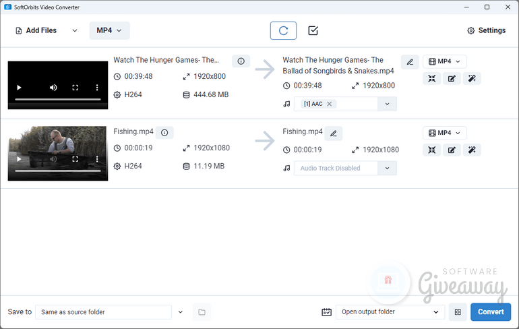The width and height of the screenshot is (519, 329).
Task: Click the refresh/reset circular arrow icon
Action: click(x=283, y=30)
